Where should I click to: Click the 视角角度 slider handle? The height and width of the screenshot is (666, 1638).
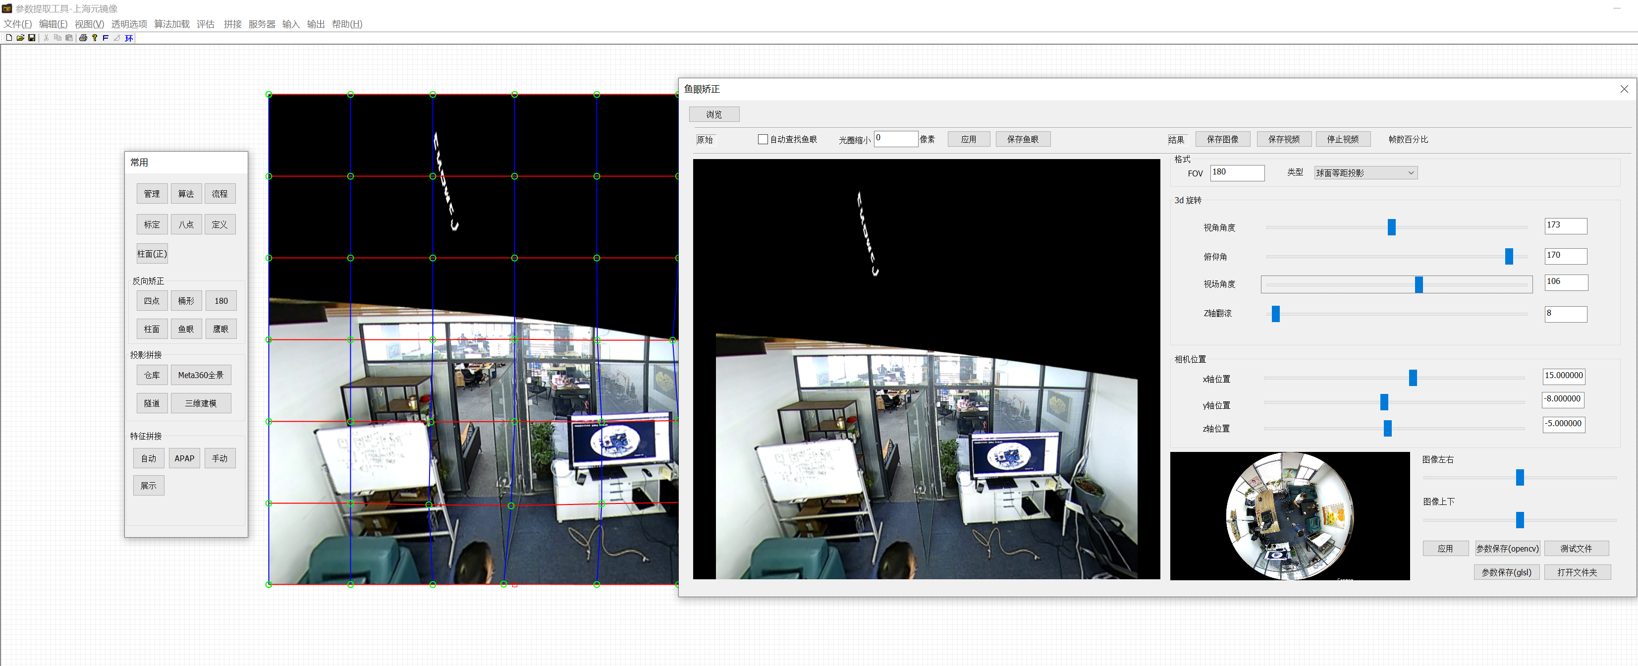pyautogui.click(x=1391, y=227)
